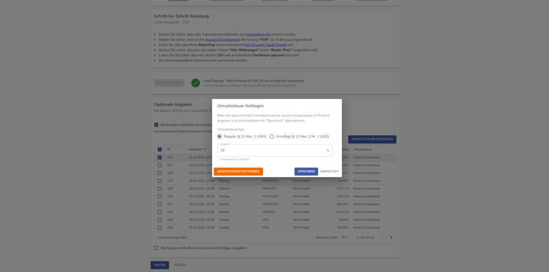Viewport: 549px width, 272px height.
Task: Toggle 'Buchungen enthalten umsatzsteuerpflichtige Ausgaben' checkbox
Action: pyautogui.click(x=156, y=248)
